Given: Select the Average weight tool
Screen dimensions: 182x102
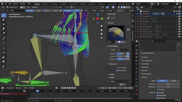Looking at the screenshot, I should click(x=4, y=24).
